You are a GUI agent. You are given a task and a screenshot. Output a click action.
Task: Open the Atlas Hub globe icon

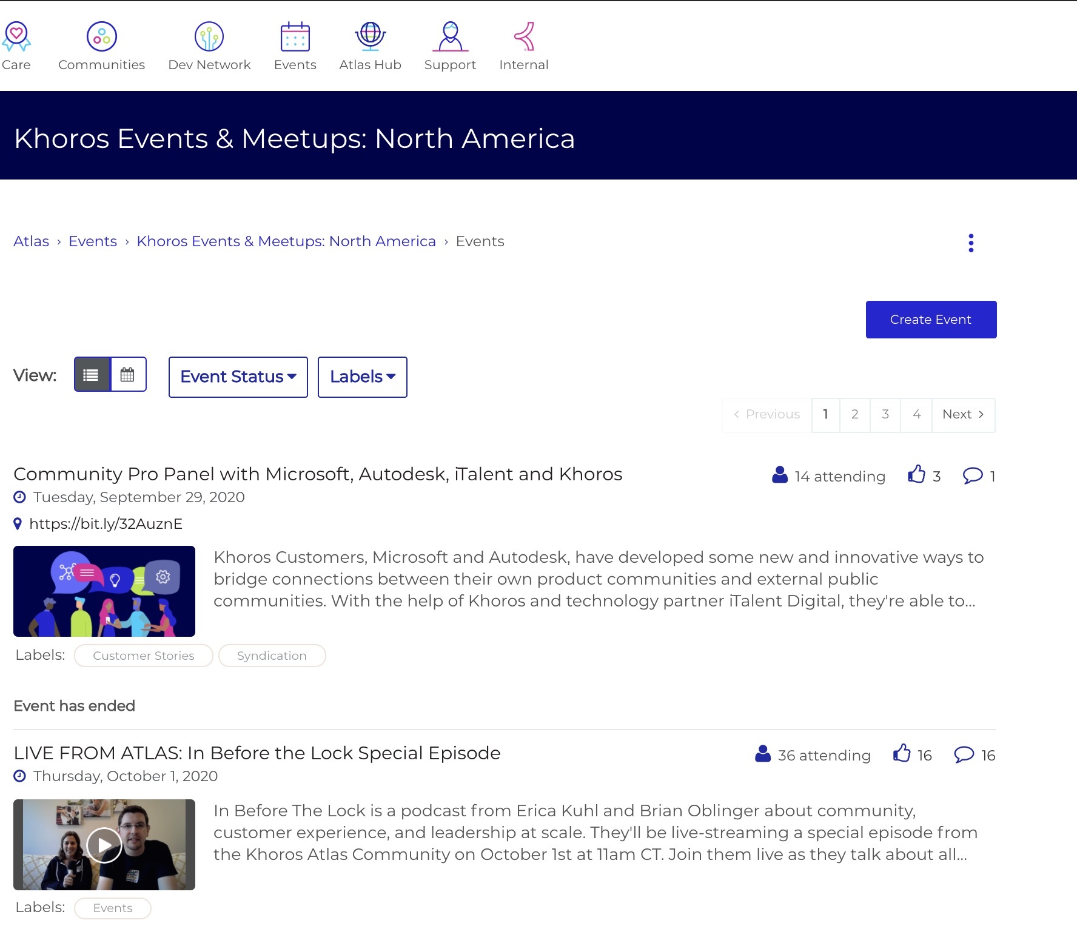(x=371, y=36)
